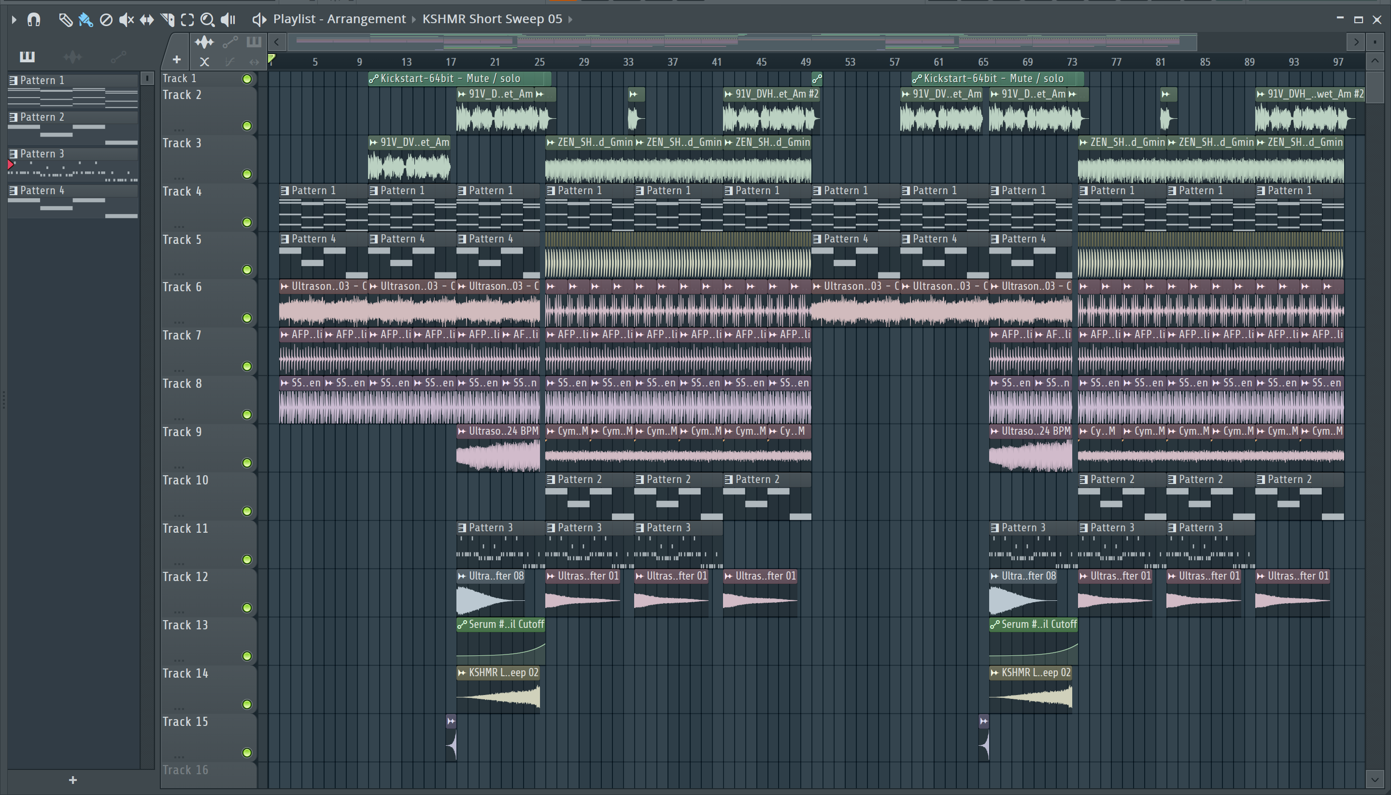Open the first Kickstart-64bit automation clip menu

(373, 79)
